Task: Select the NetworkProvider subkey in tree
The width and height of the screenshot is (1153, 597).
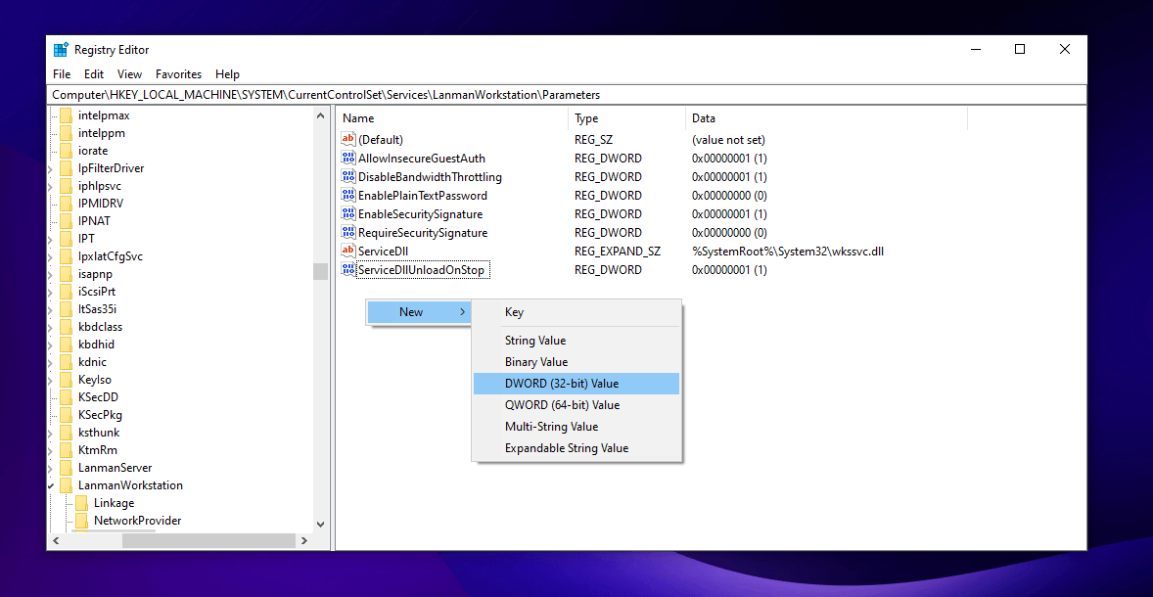Action: pyautogui.click(x=137, y=521)
